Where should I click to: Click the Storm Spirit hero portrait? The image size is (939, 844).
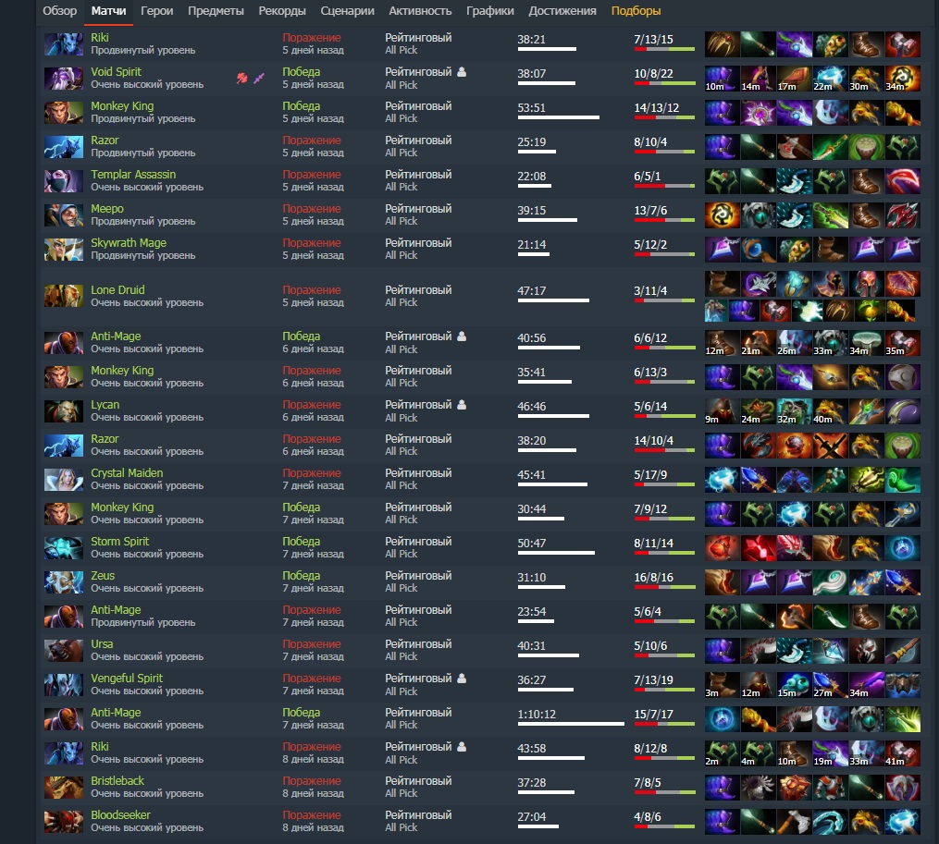pyautogui.click(x=64, y=547)
